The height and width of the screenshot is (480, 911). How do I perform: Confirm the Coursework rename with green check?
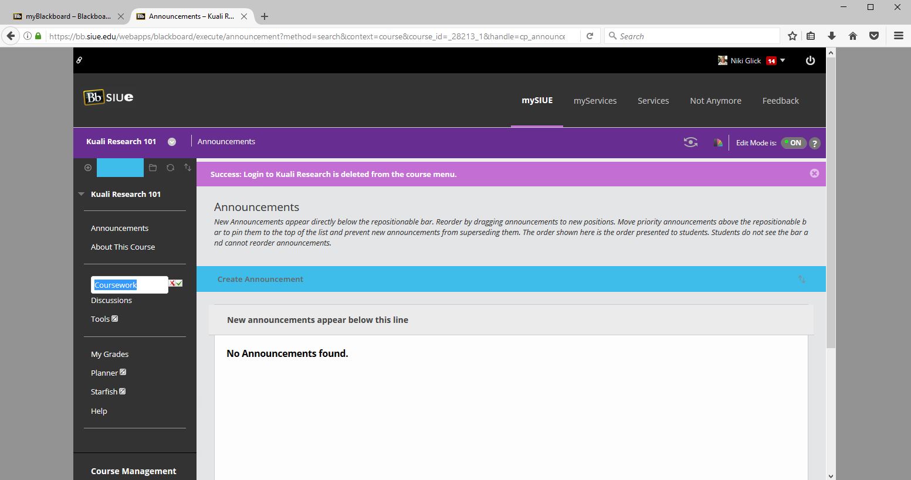coord(180,284)
